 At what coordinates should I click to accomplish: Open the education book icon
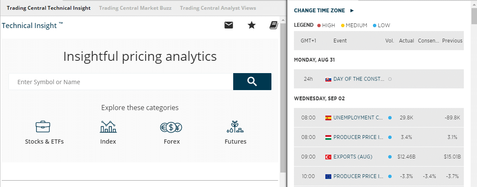pos(274,25)
